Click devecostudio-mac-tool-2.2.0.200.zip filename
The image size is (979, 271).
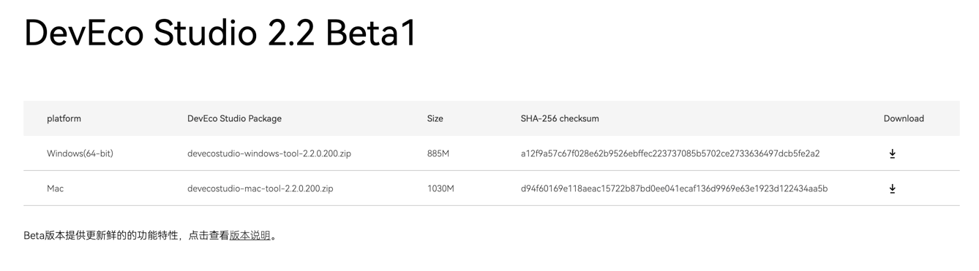click(x=260, y=188)
